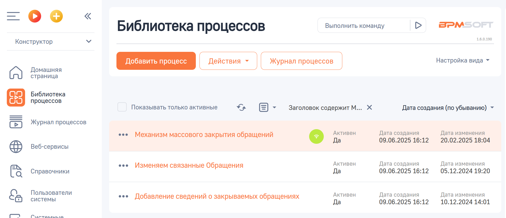Click version number 1.6.0.190
The height and width of the screenshot is (218, 506).
[x=484, y=39]
